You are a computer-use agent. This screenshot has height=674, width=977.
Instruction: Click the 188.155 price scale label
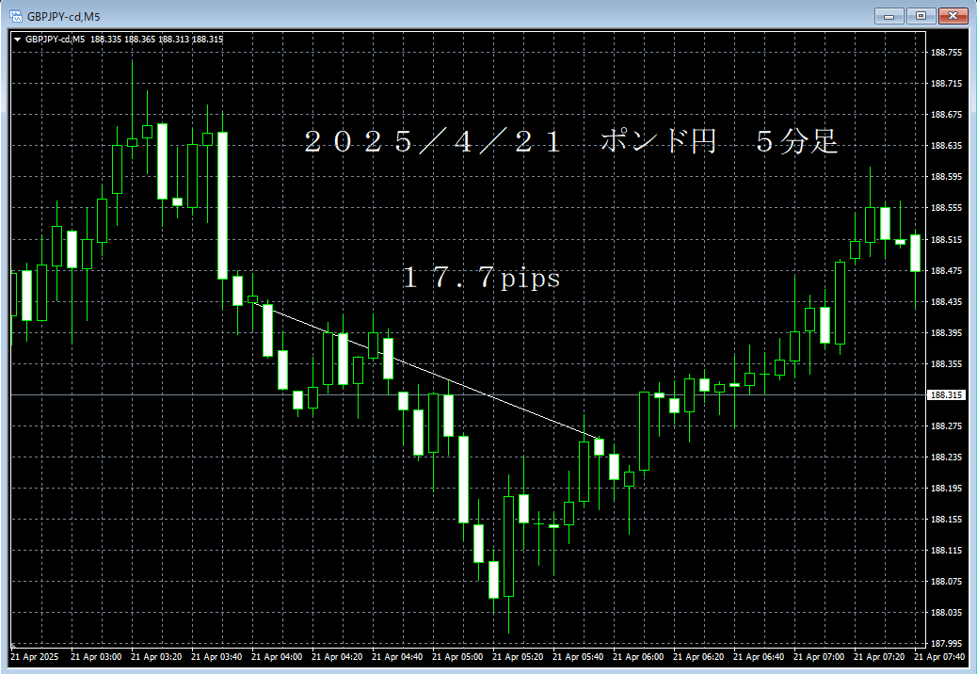click(x=946, y=519)
